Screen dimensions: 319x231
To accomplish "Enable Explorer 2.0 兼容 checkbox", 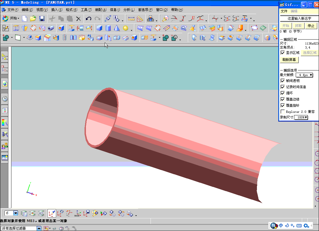I will (282, 112).
